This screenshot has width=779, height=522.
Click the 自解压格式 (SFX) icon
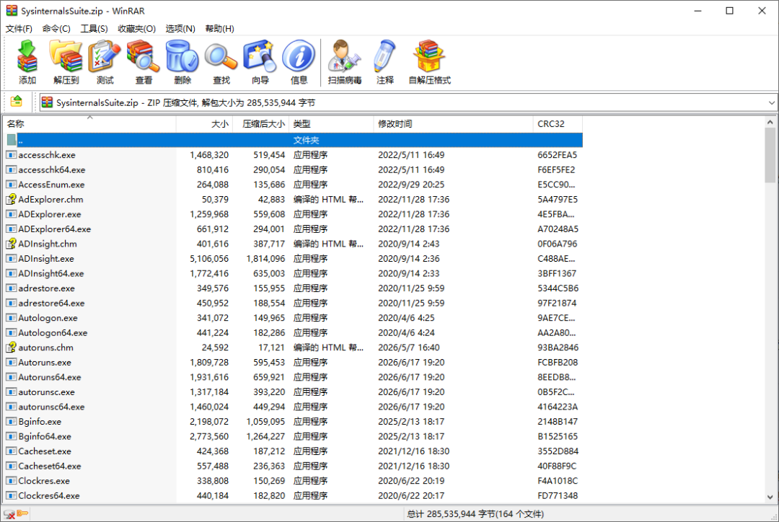click(x=429, y=56)
